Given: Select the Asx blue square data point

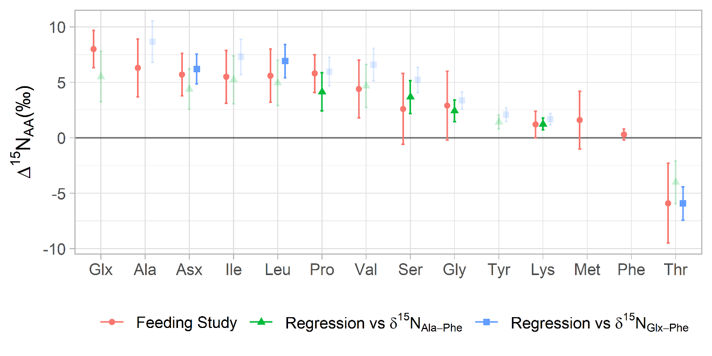Looking at the screenshot, I should (197, 69).
